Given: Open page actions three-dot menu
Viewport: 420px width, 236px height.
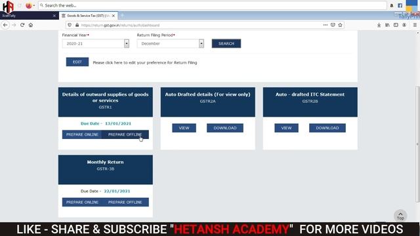Looking at the screenshot, I should (x=325, y=25).
